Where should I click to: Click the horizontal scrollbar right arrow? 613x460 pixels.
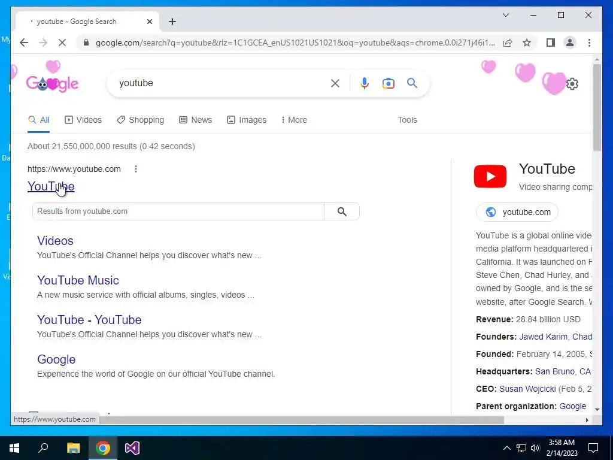[x=587, y=420]
